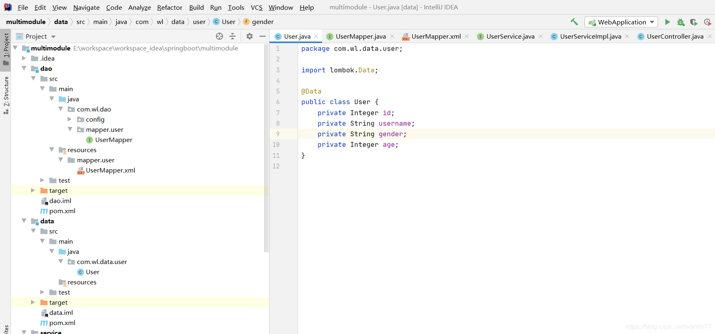Click the IntelliJ IDEA app icon in title bar

(7, 7)
